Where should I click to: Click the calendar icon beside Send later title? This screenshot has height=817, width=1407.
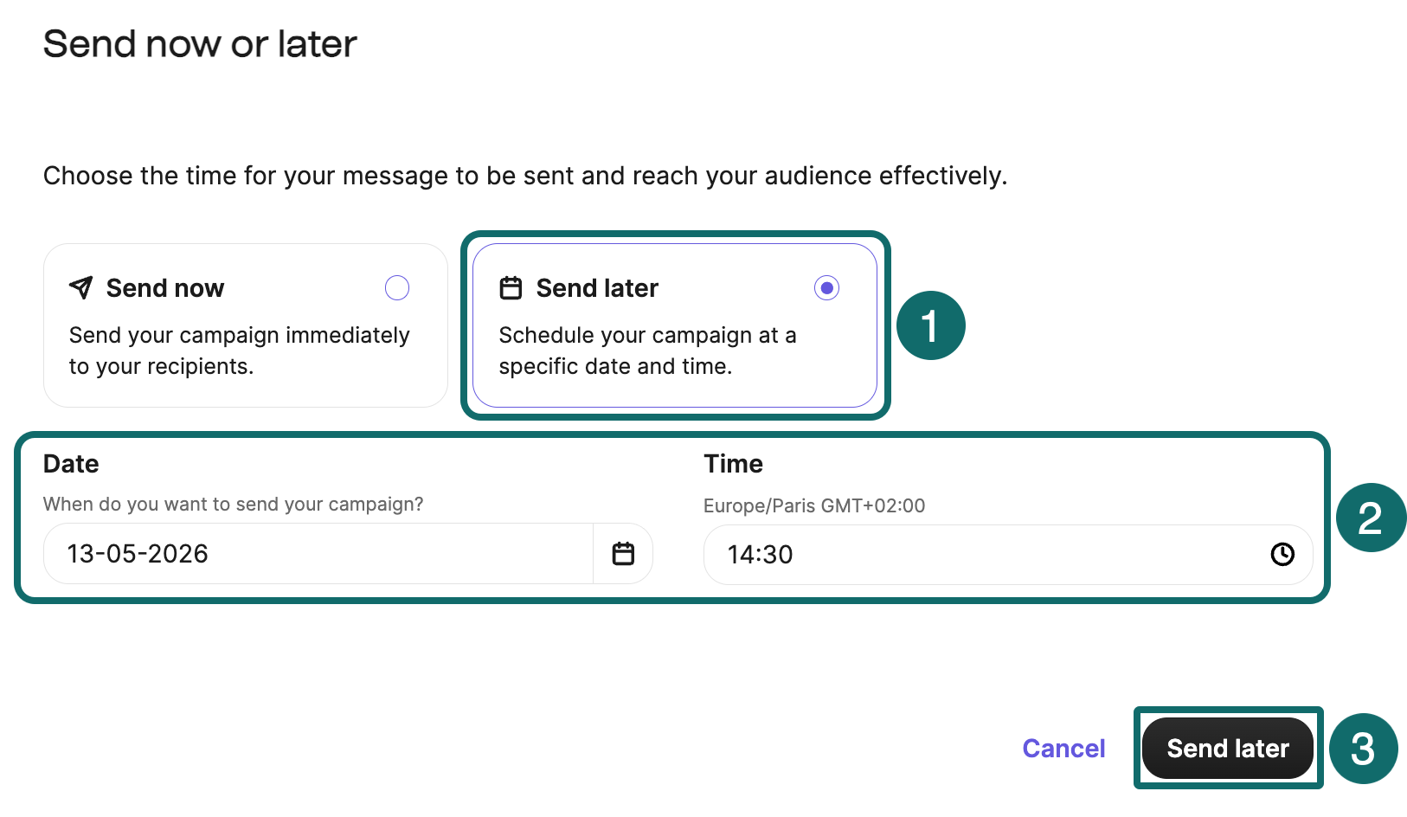(511, 287)
